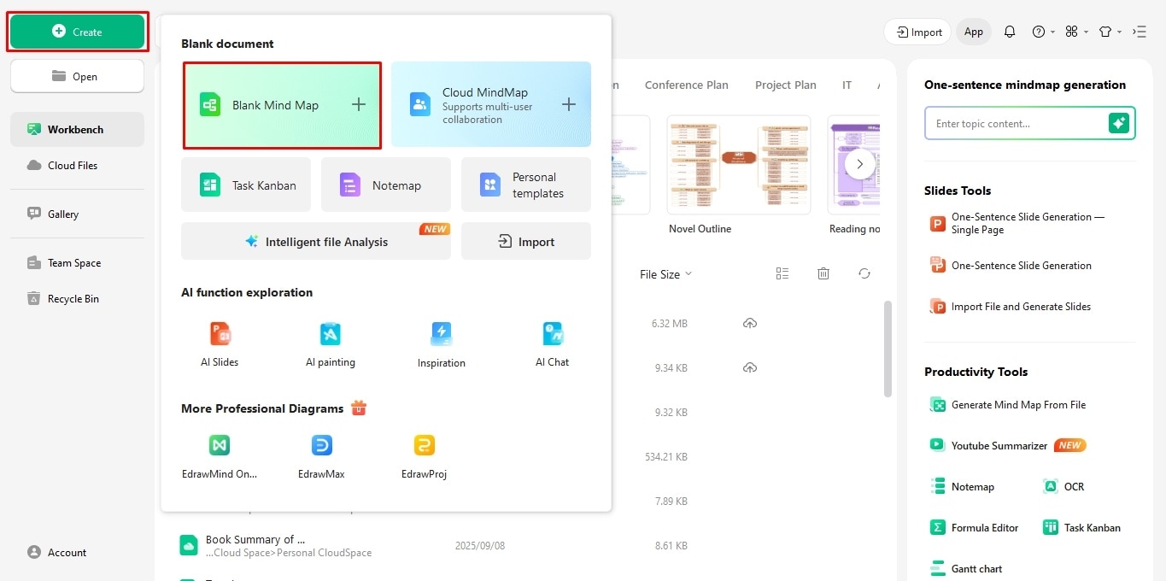
Task: Click the Inspiration icon
Action: [x=442, y=334]
